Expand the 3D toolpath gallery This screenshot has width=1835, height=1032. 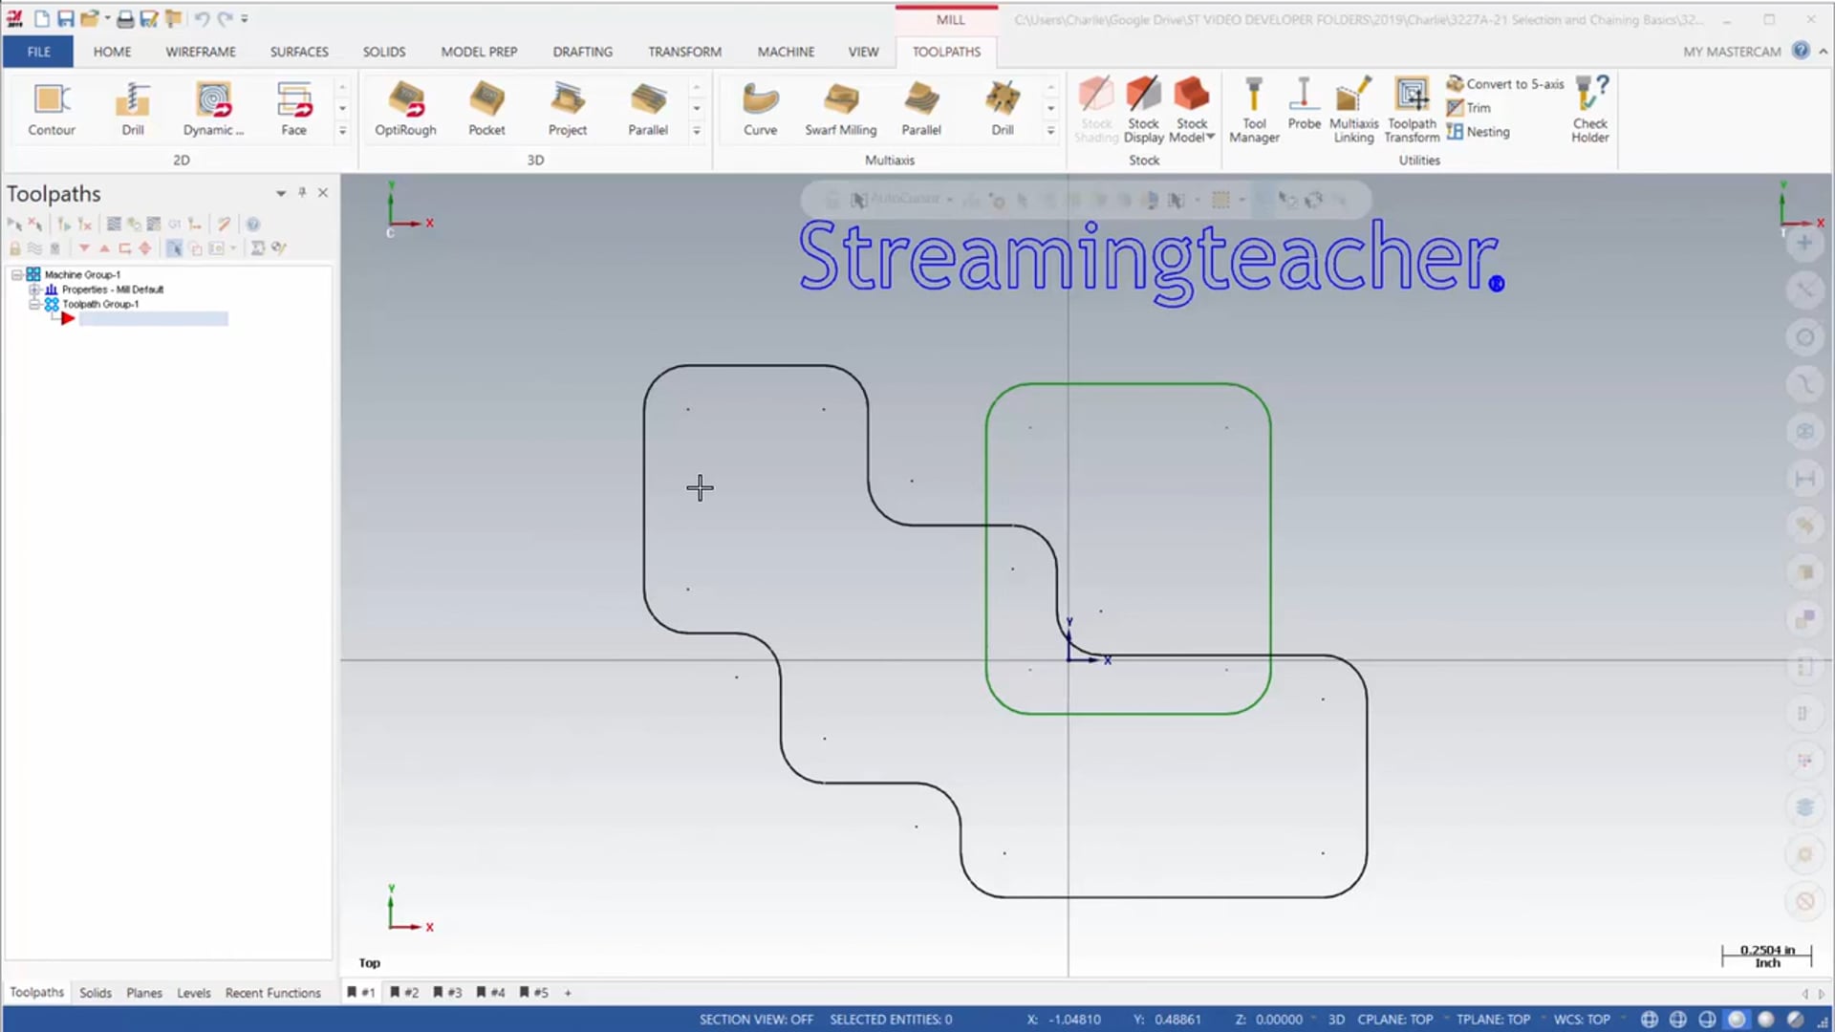697,131
